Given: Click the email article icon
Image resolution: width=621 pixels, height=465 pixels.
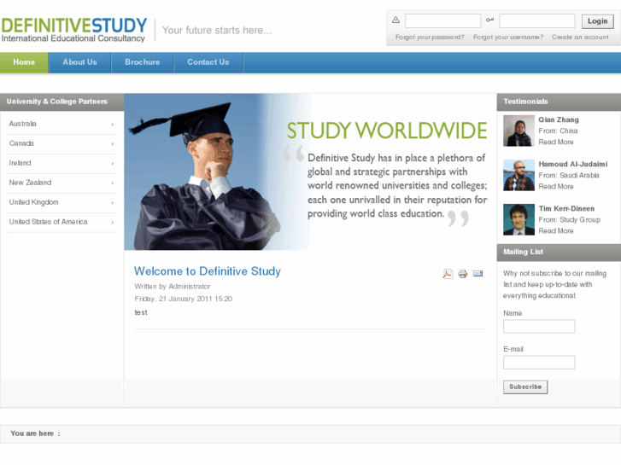Looking at the screenshot, I should click(x=478, y=274).
